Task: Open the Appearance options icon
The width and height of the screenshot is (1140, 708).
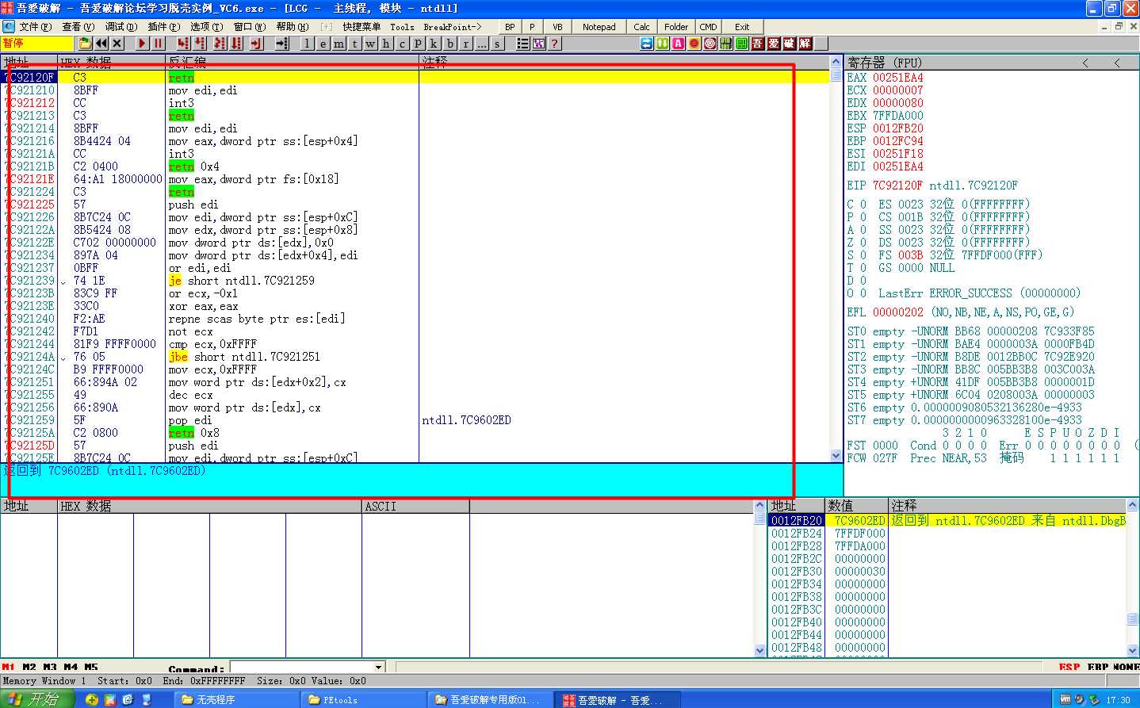Action: [x=538, y=44]
